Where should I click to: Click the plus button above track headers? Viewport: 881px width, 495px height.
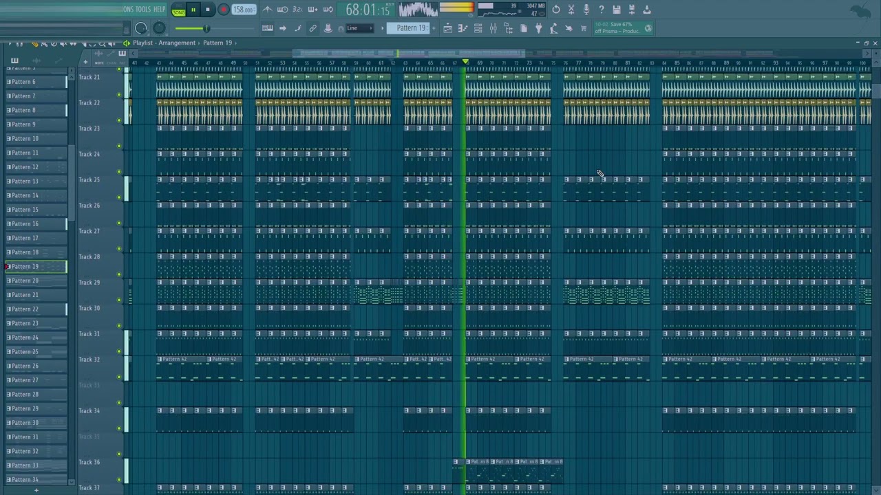(x=85, y=61)
